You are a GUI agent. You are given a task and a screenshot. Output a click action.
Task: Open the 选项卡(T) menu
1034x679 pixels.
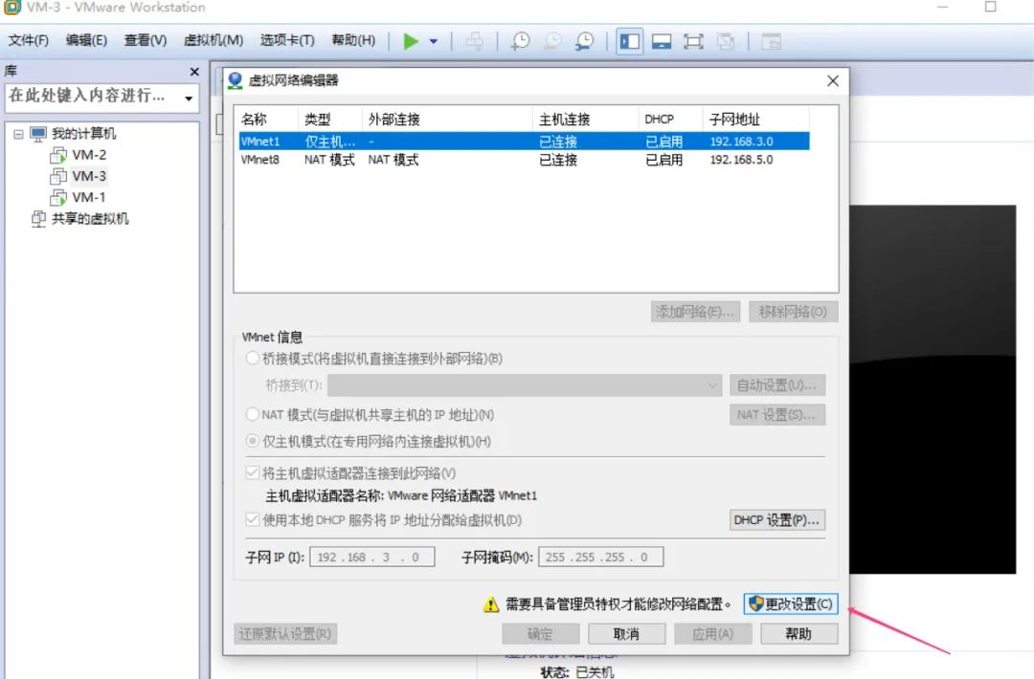point(287,40)
